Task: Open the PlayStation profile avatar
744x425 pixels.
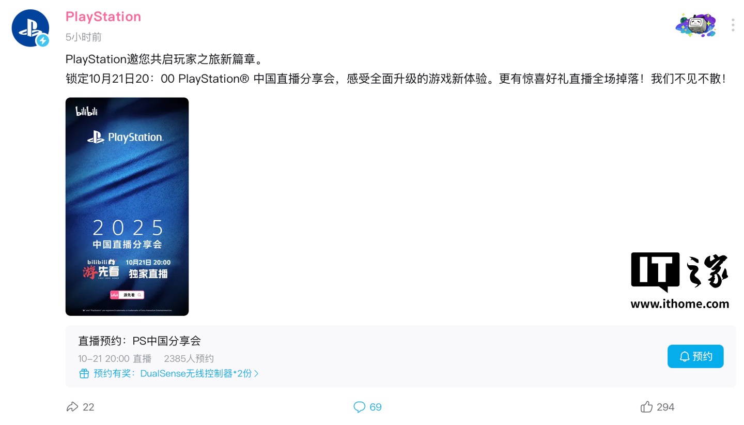Action: coord(30,28)
